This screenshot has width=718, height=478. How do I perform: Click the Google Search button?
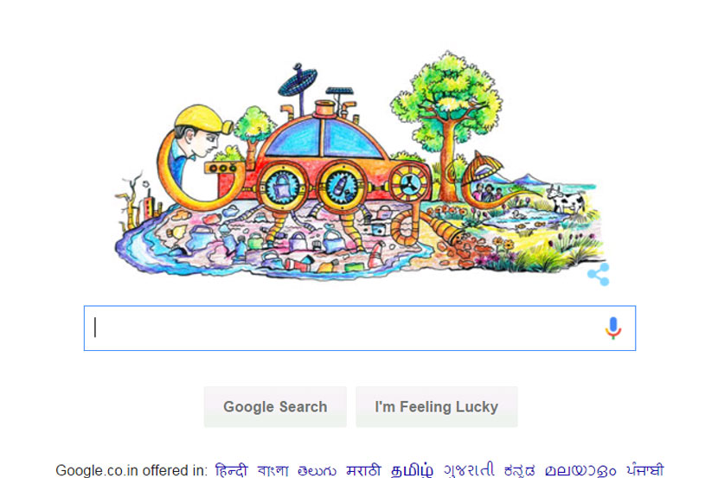click(275, 406)
